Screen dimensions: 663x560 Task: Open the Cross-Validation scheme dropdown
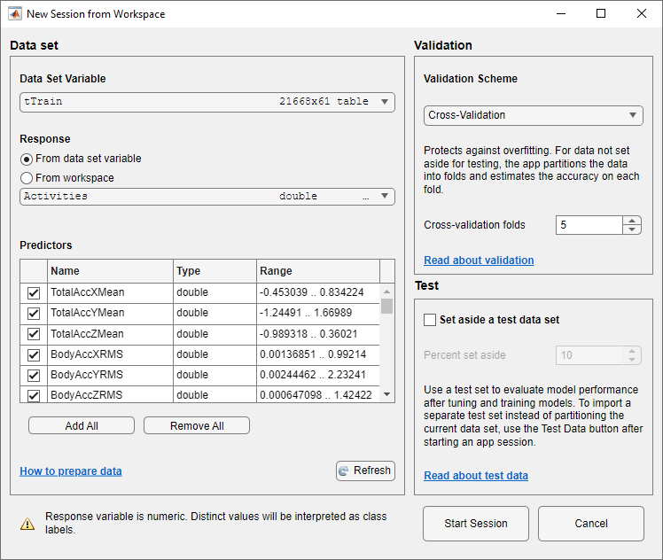point(533,115)
